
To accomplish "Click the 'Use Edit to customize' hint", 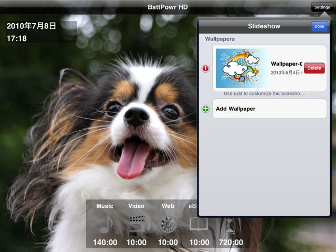I will tap(264, 93).
